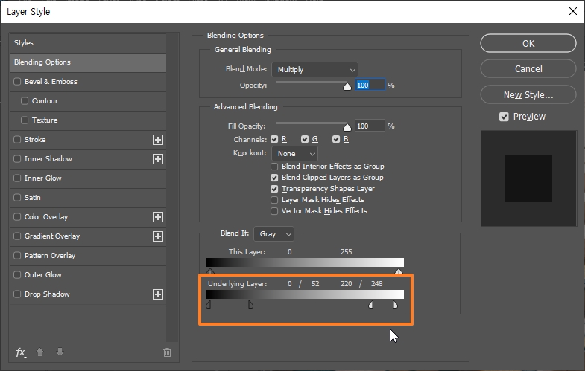
Task: Toggle the Preview checkbox
Action: tap(504, 117)
